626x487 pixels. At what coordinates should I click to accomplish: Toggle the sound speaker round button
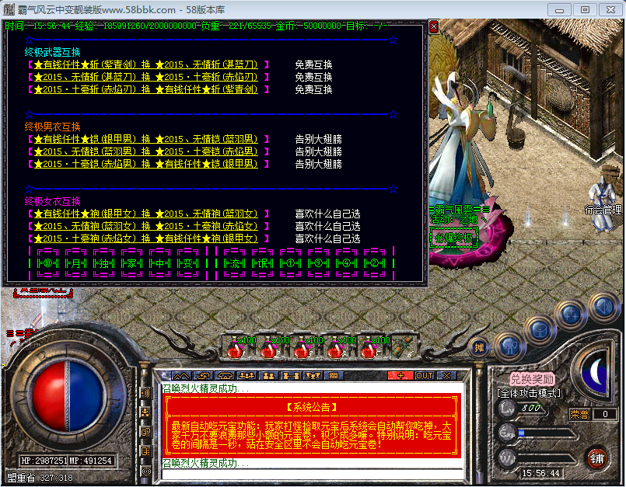coord(603,307)
